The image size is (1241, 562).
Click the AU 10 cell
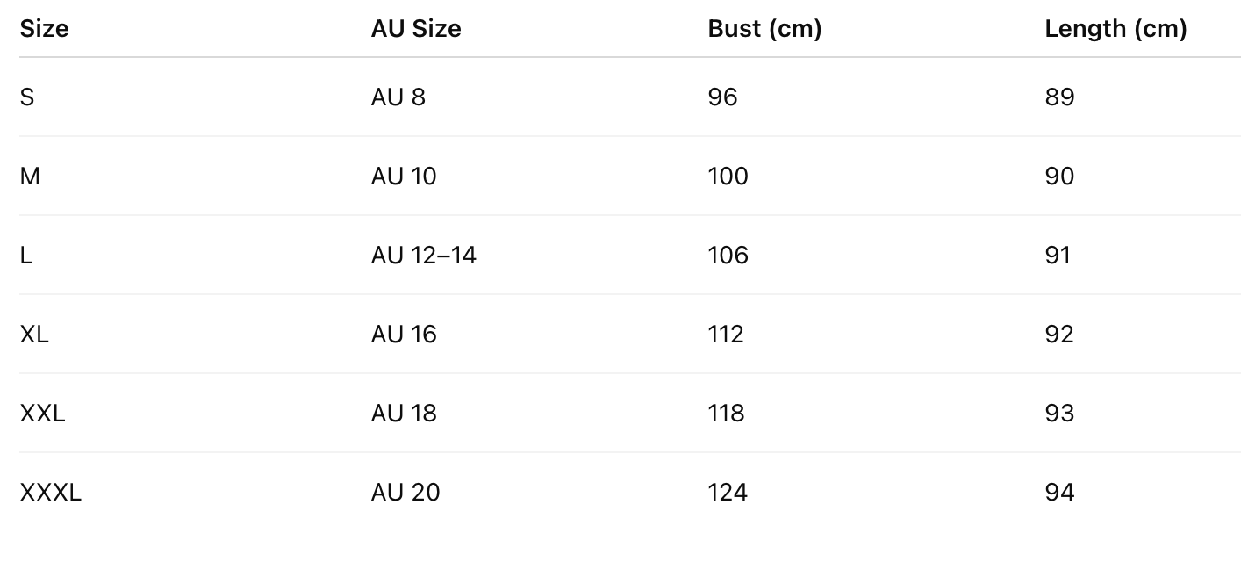[x=403, y=177]
